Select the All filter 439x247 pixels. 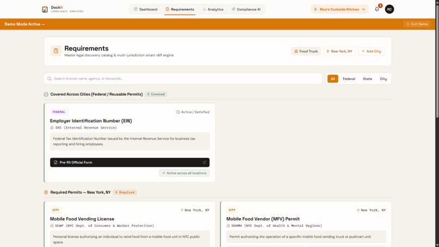point(333,79)
